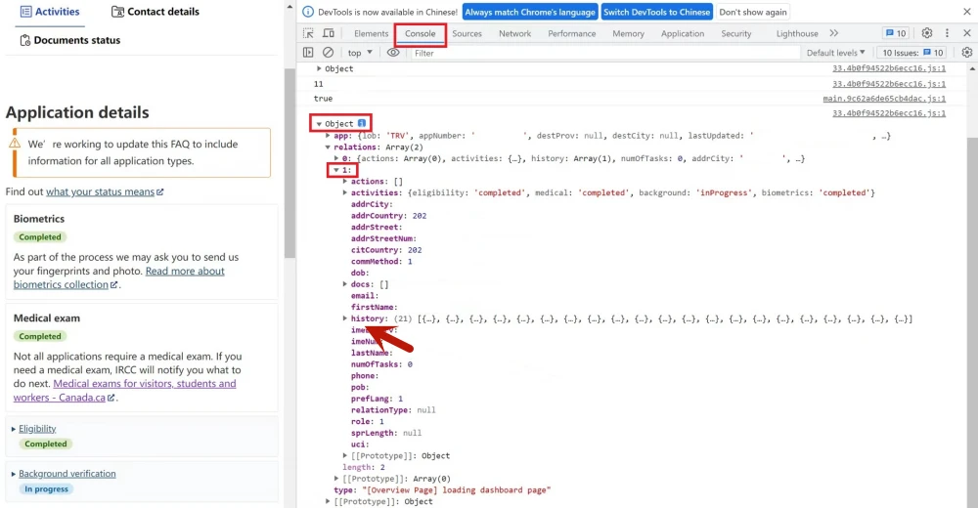The image size is (978, 508).
Task: Open the Security tab
Action: [736, 33]
